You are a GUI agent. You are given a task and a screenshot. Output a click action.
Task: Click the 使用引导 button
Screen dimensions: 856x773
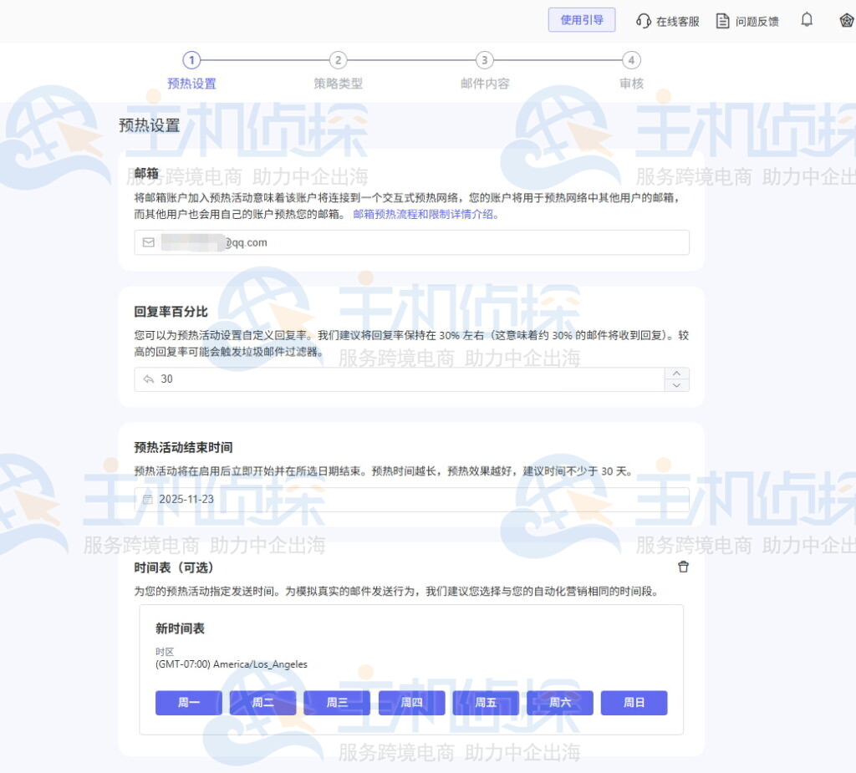pos(582,20)
